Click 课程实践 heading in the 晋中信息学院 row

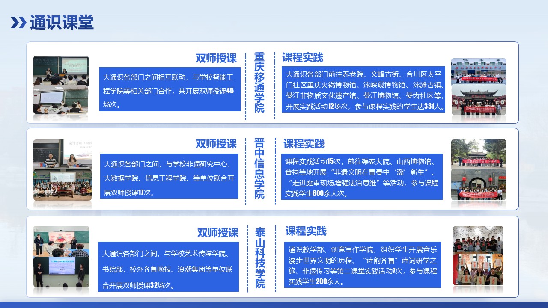coord(304,144)
